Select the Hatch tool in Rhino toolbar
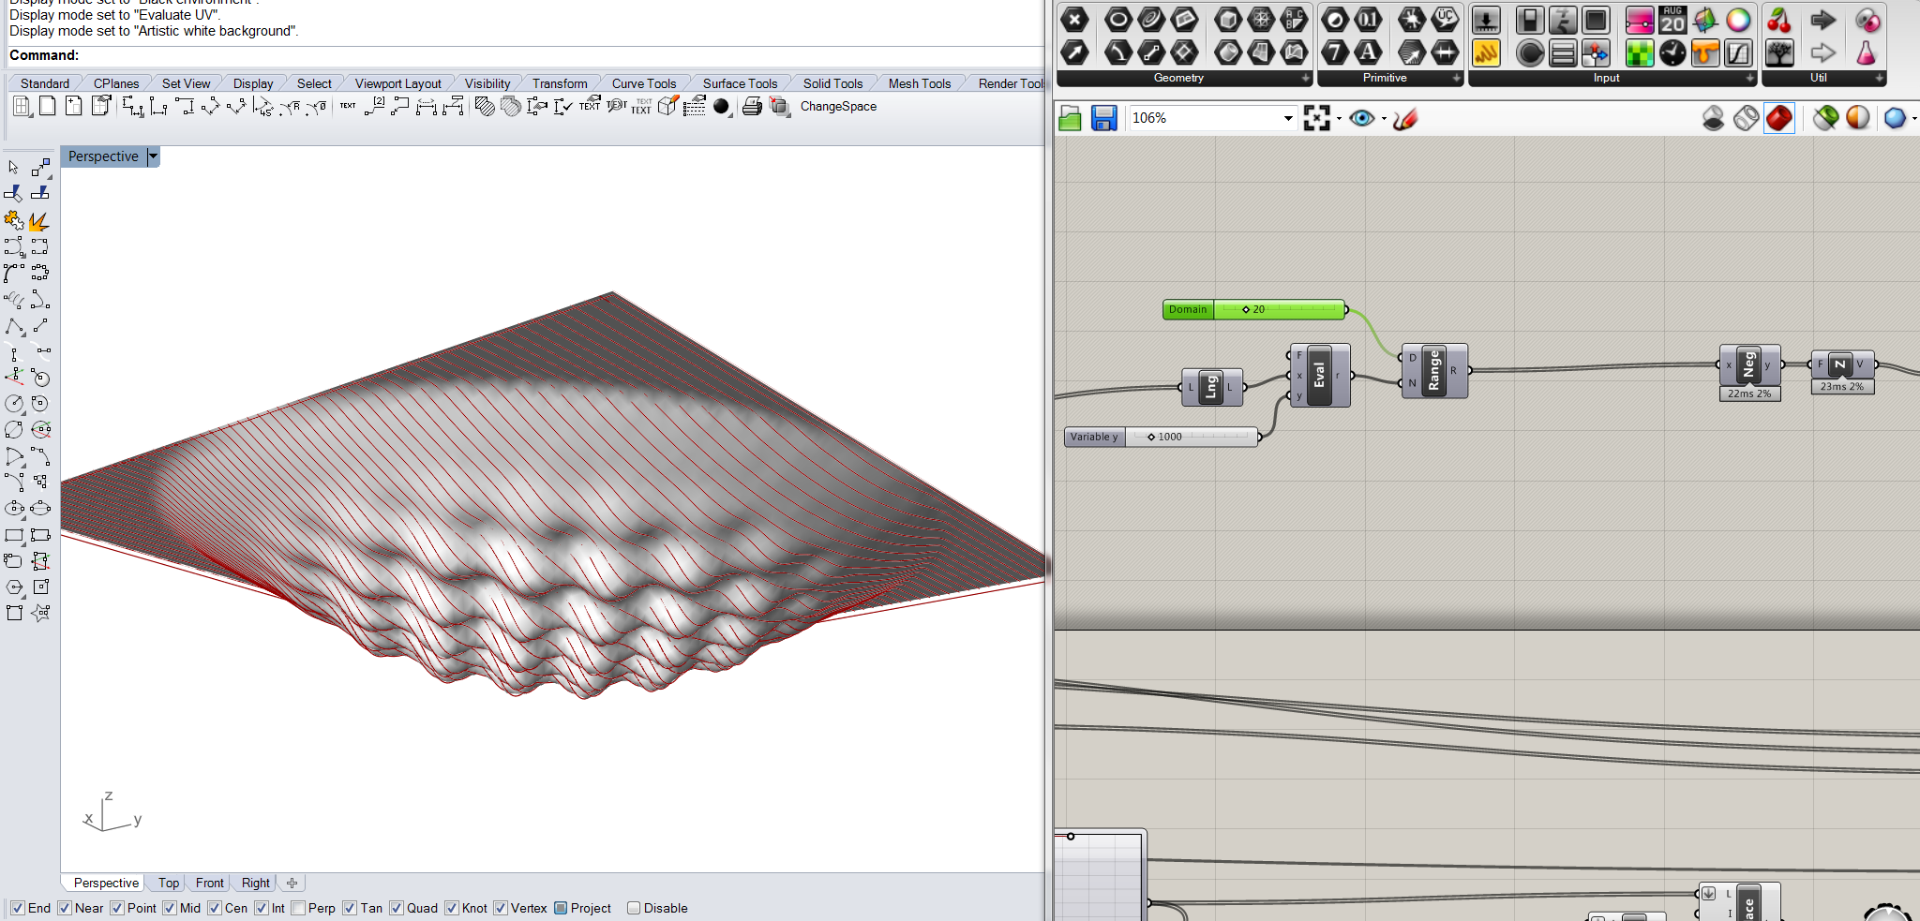This screenshot has height=921, width=1920. (484, 107)
